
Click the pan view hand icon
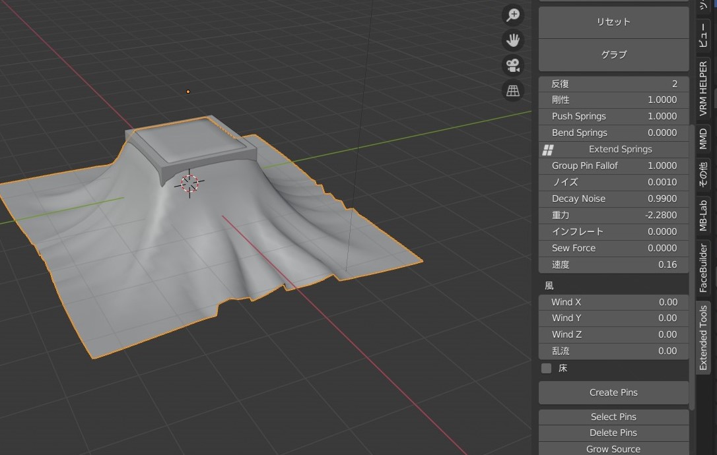point(513,40)
